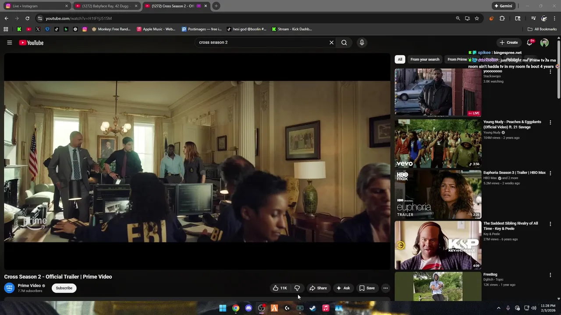Viewport: 561px width, 315px height.
Task: Open options menu for live Stackswopo video
Action: click(550, 72)
